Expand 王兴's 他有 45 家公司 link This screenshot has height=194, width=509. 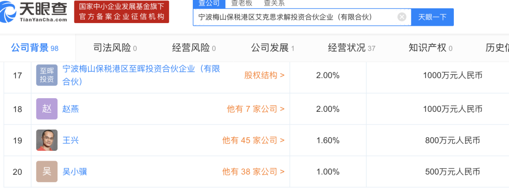pos(253,140)
